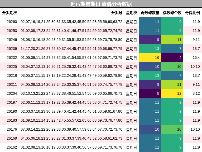Select draw number 26218
The image size is (202, 152).
(x=12, y=75)
